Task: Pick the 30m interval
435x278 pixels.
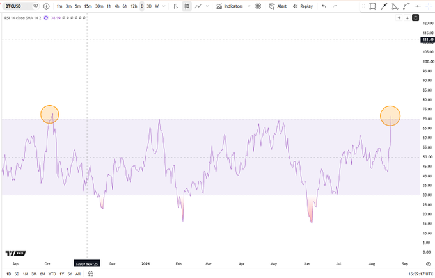Action: click(99, 6)
